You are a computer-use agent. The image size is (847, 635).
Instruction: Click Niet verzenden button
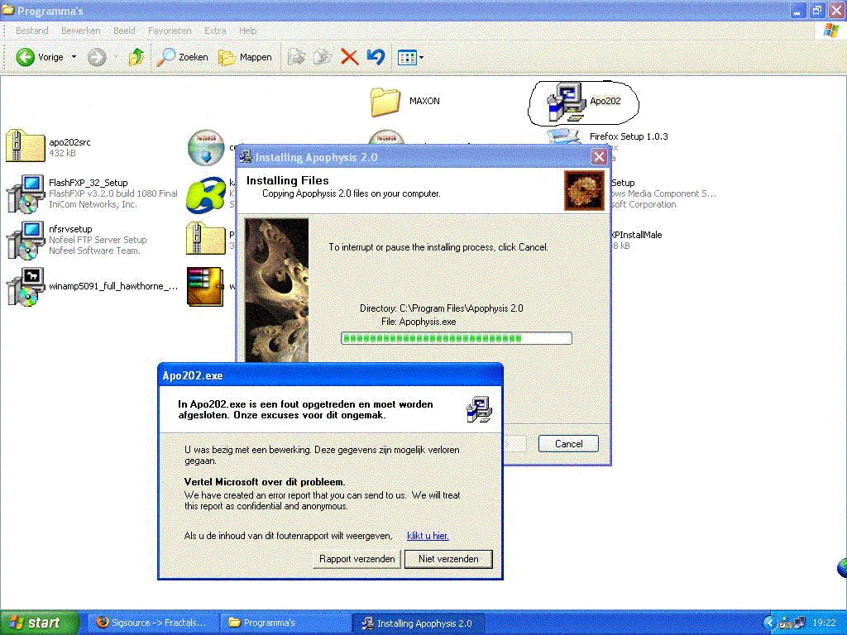coord(448,559)
